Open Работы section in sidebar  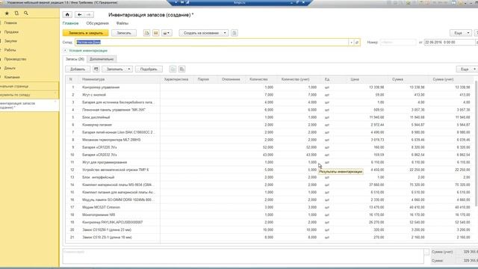[x=10, y=50]
